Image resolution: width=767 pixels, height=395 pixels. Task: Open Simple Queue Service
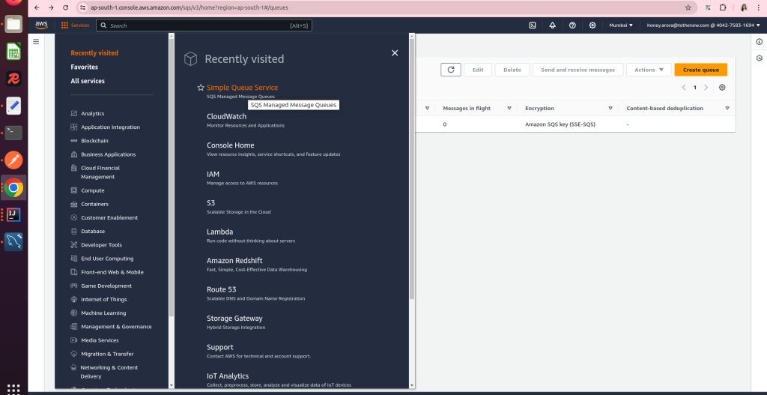pyautogui.click(x=242, y=88)
